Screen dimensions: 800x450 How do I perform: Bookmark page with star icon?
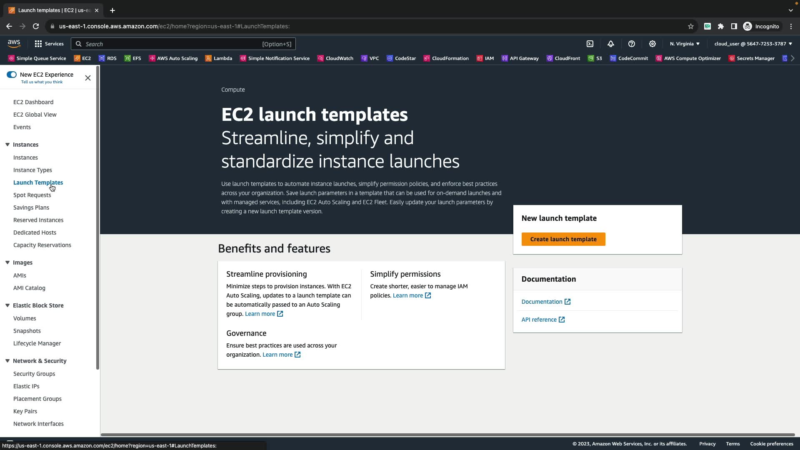[x=691, y=26]
